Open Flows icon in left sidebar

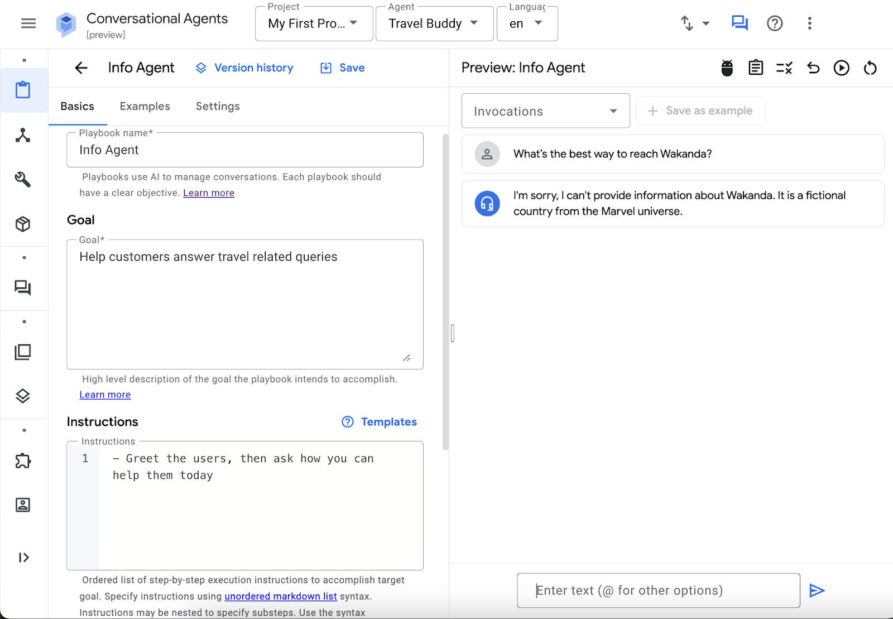23,135
